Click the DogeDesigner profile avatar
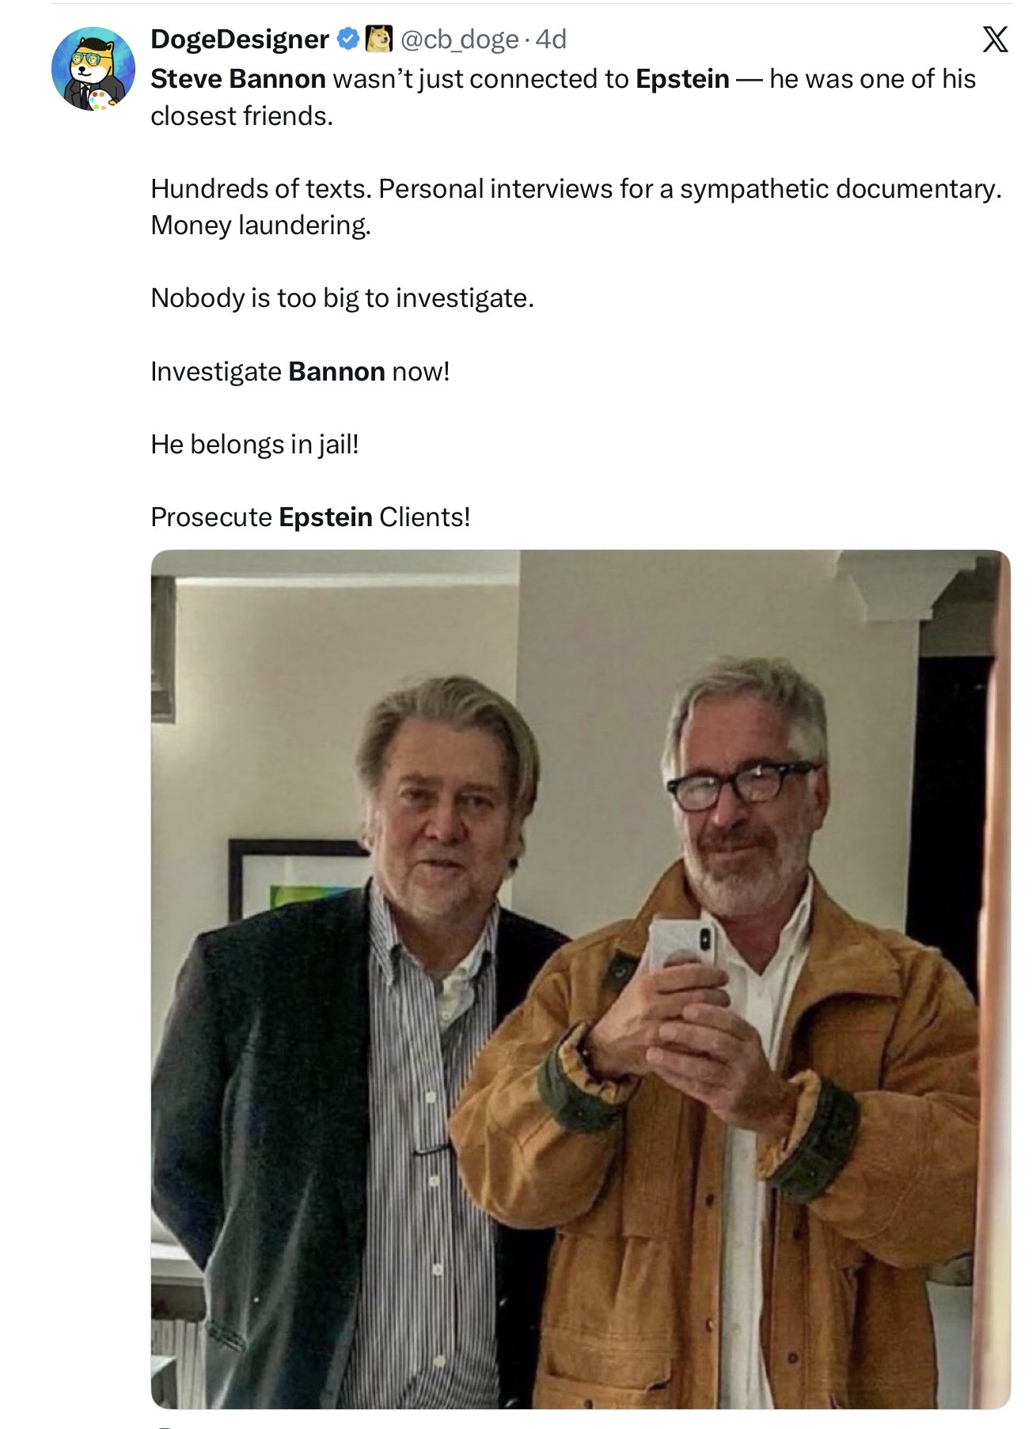 (93, 69)
